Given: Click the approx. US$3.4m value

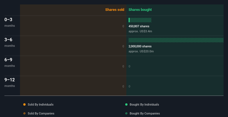Looking at the screenshot, I should (x=140, y=31).
